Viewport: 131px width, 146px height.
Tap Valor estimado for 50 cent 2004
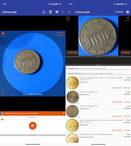coord(127,107)
